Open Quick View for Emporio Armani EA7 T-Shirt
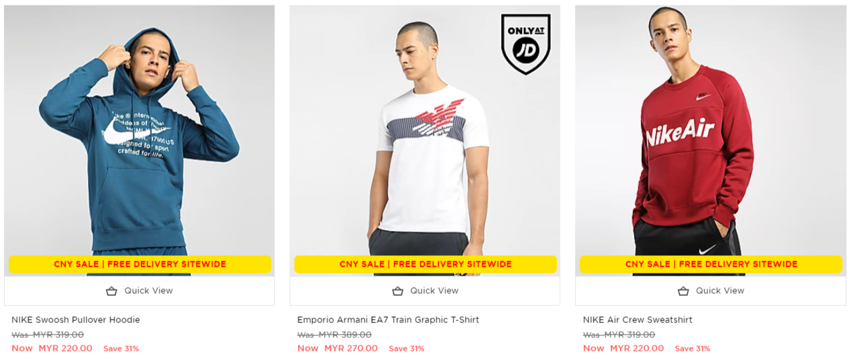 point(425,291)
